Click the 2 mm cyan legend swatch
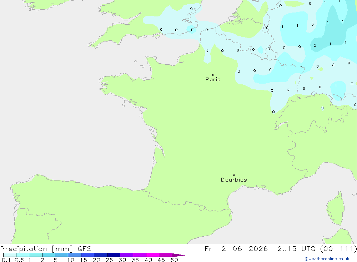357x262 pixels. click(x=49, y=255)
